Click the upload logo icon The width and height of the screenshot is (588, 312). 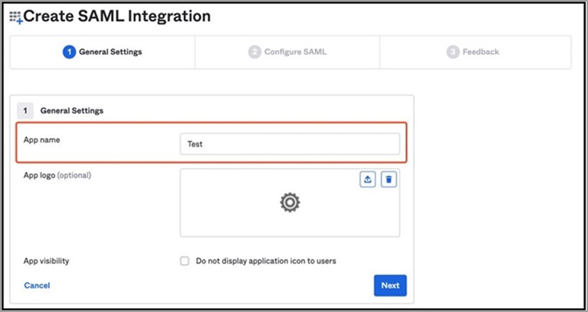pos(367,180)
